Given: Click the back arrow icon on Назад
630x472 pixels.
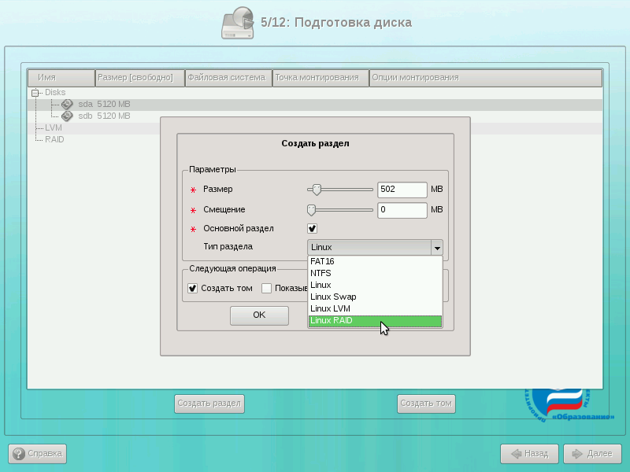Looking at the screenshot, I should tap(516, 454).
